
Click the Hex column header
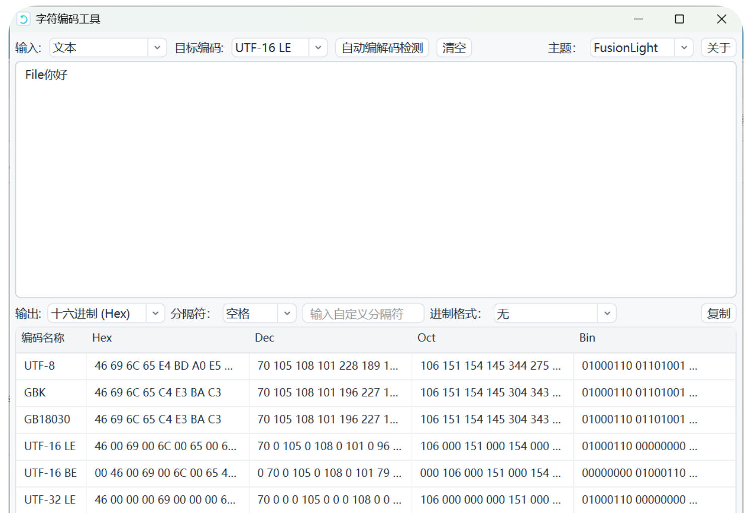[x=102, y=338]
